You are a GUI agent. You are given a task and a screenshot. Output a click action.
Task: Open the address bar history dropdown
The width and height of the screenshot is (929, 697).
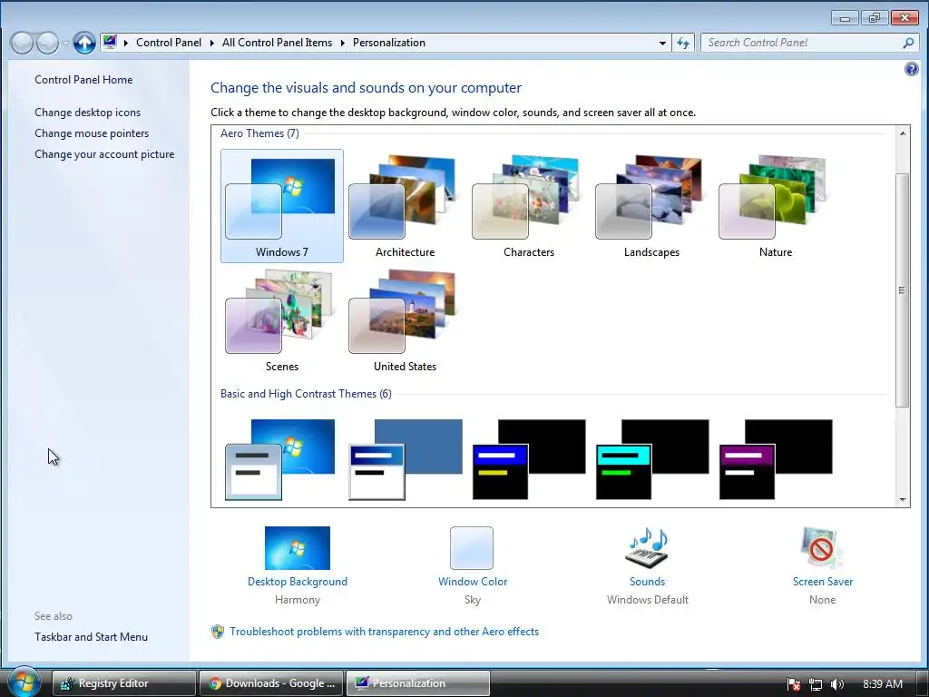pos(662,43)
